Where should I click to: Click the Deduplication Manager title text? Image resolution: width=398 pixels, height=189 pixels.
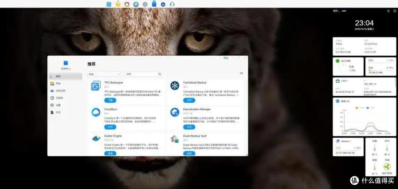(x=197, y=109)
